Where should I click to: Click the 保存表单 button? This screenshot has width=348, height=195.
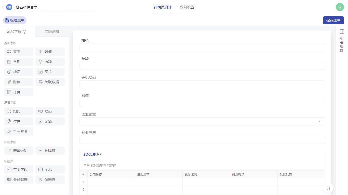click(333, 20)
